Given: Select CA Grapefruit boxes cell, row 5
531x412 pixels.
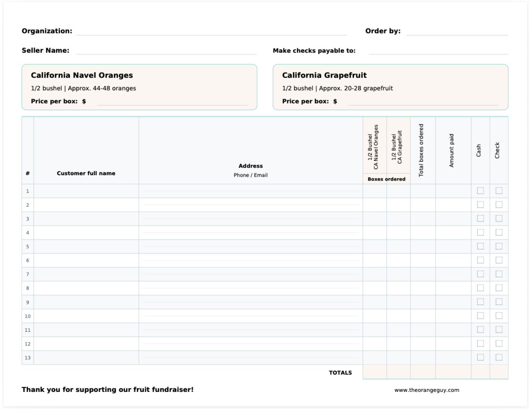Looking at the screenshot, I should [399, 247].
